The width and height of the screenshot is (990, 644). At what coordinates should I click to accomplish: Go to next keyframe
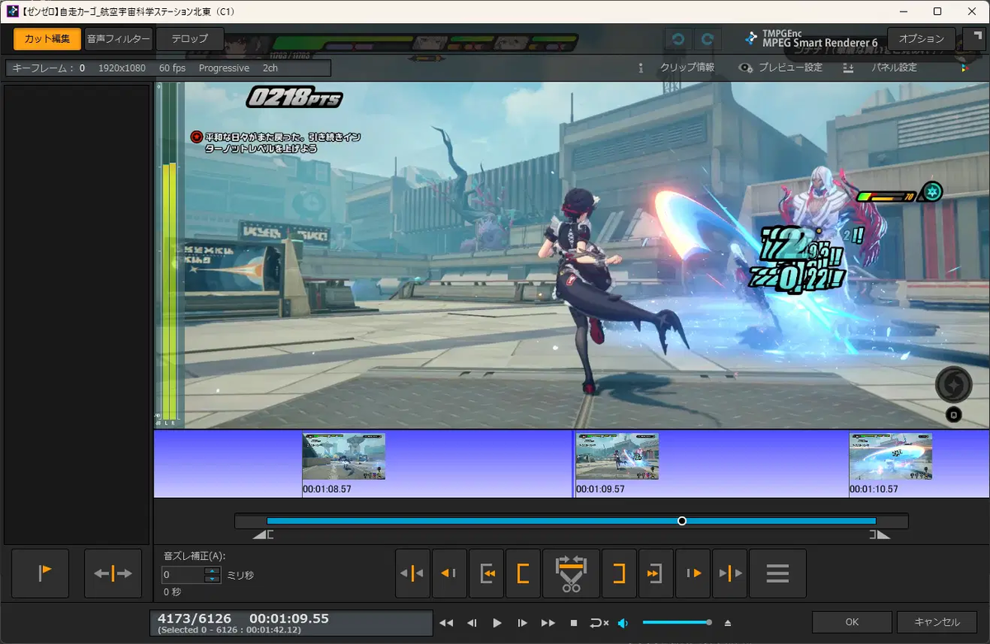tap(693, 573)
